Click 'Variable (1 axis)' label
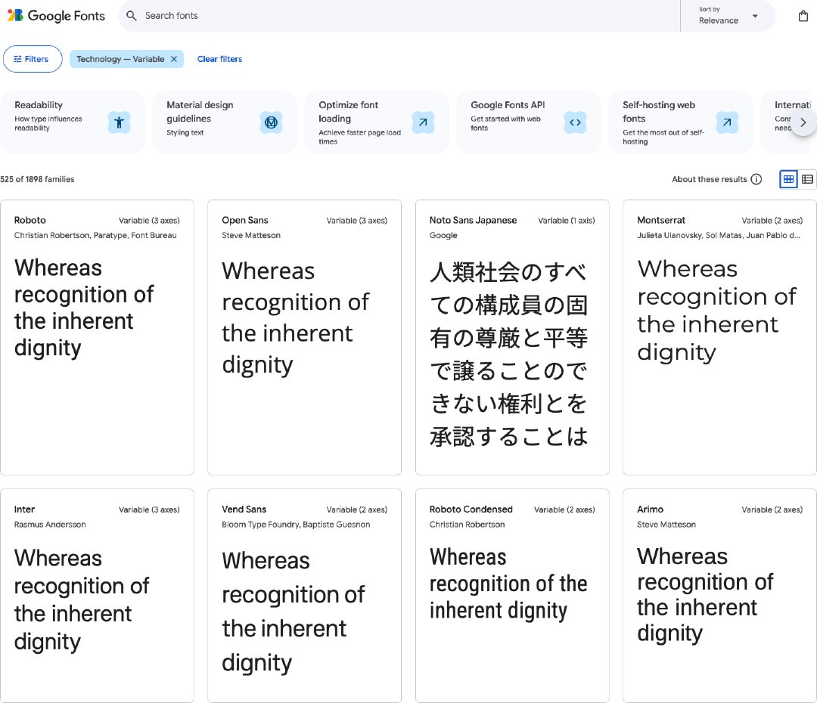The width and height of the screenshot is (817, 703). coord(567,220)
